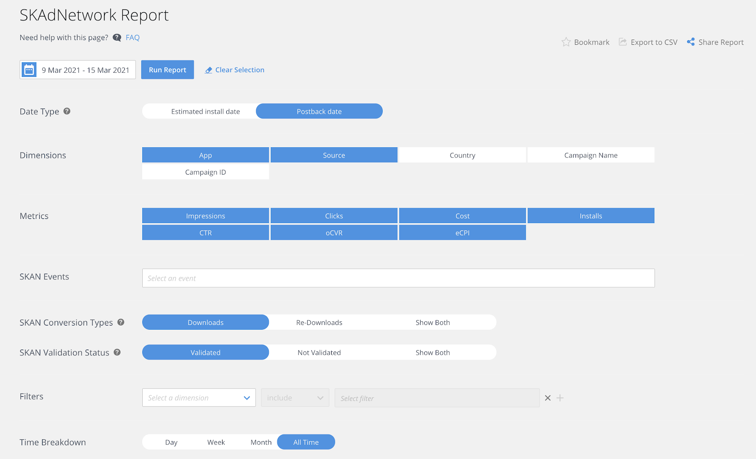Select Estimated install date option
This screenshot has width=756, height=459.
click(x=206, y=111)
